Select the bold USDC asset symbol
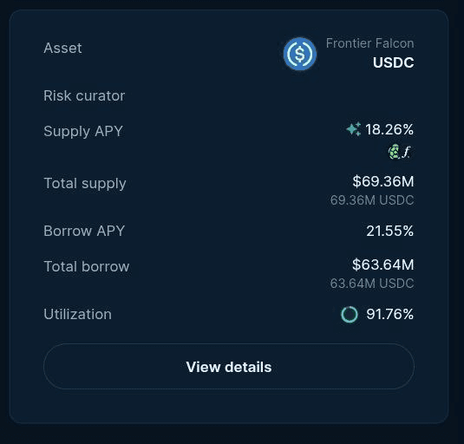 [393, 62]
